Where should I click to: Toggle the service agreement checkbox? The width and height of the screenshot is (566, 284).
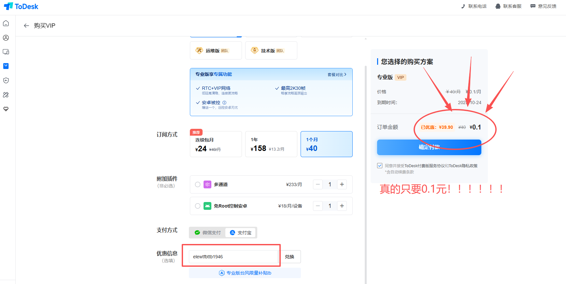coord(380,166)
